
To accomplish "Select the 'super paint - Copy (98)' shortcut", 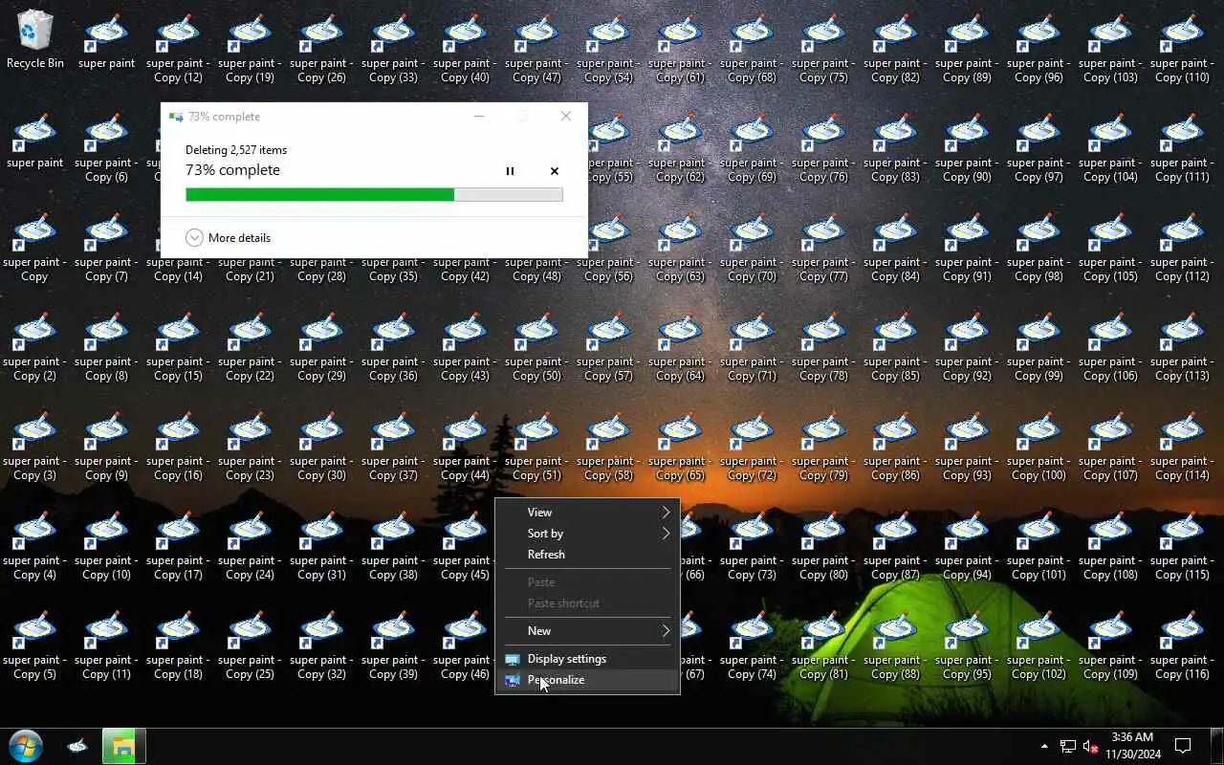I will (x=1039, y=247).
